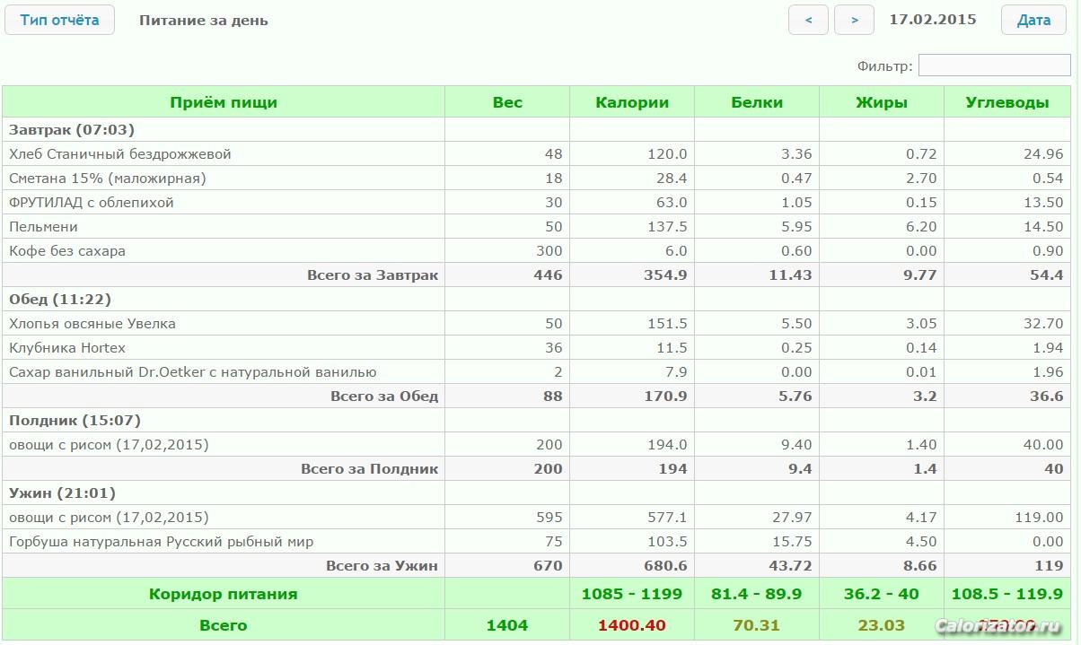Click the Коридор питания row label
The width and height of the screenshot is (1081, 645).
click(224, 594)
